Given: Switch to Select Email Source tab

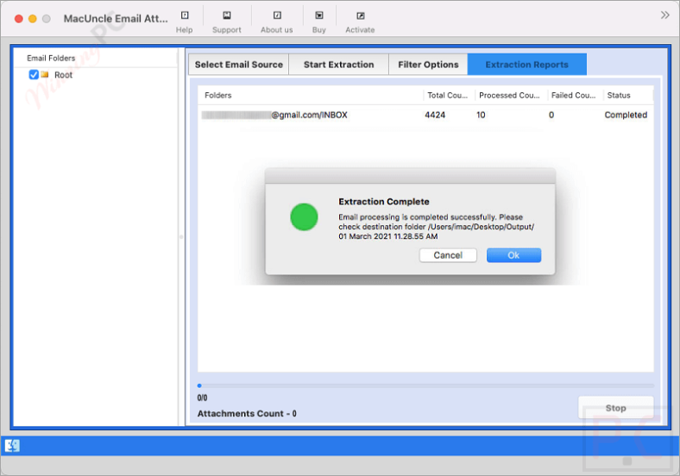Looking at the screenshot, I should click(238, 65).
